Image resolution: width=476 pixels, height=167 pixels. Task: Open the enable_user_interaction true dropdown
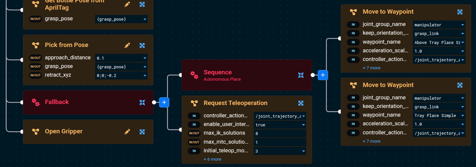pyautogui.click(x=280, y=125)
